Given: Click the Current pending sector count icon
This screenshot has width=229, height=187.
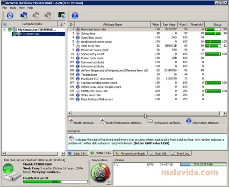Looking at the screenshot, I should 78,83.
